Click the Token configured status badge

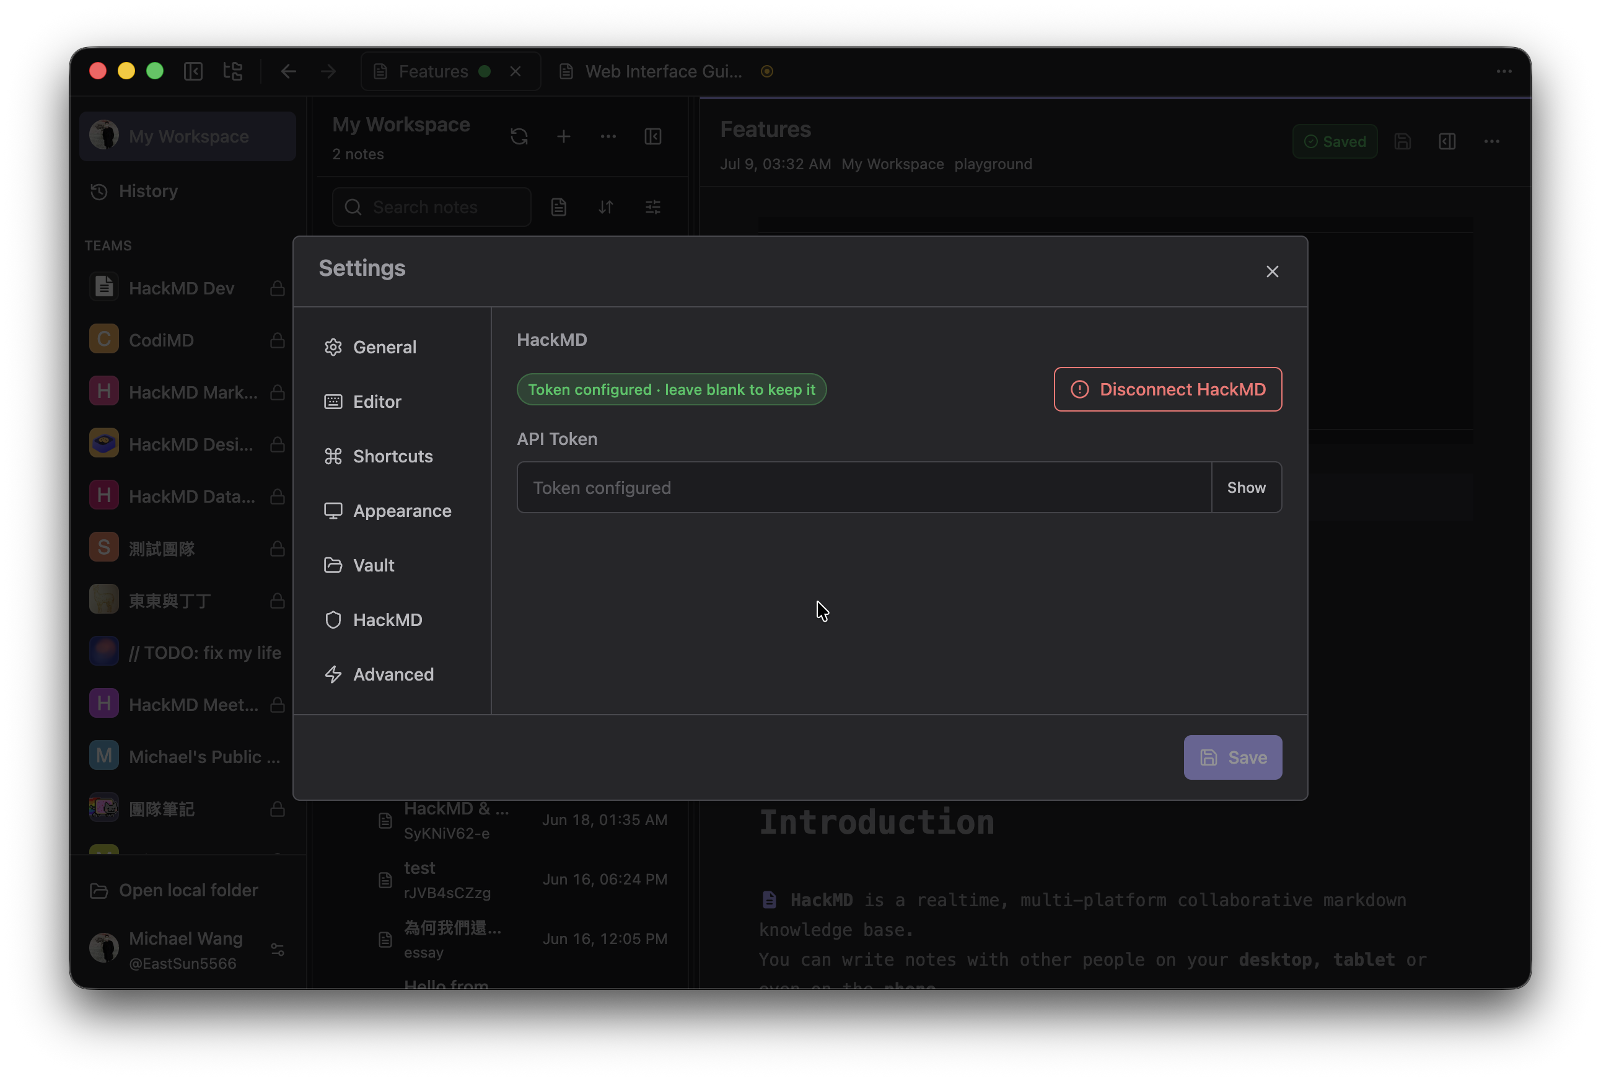(671, 389)
